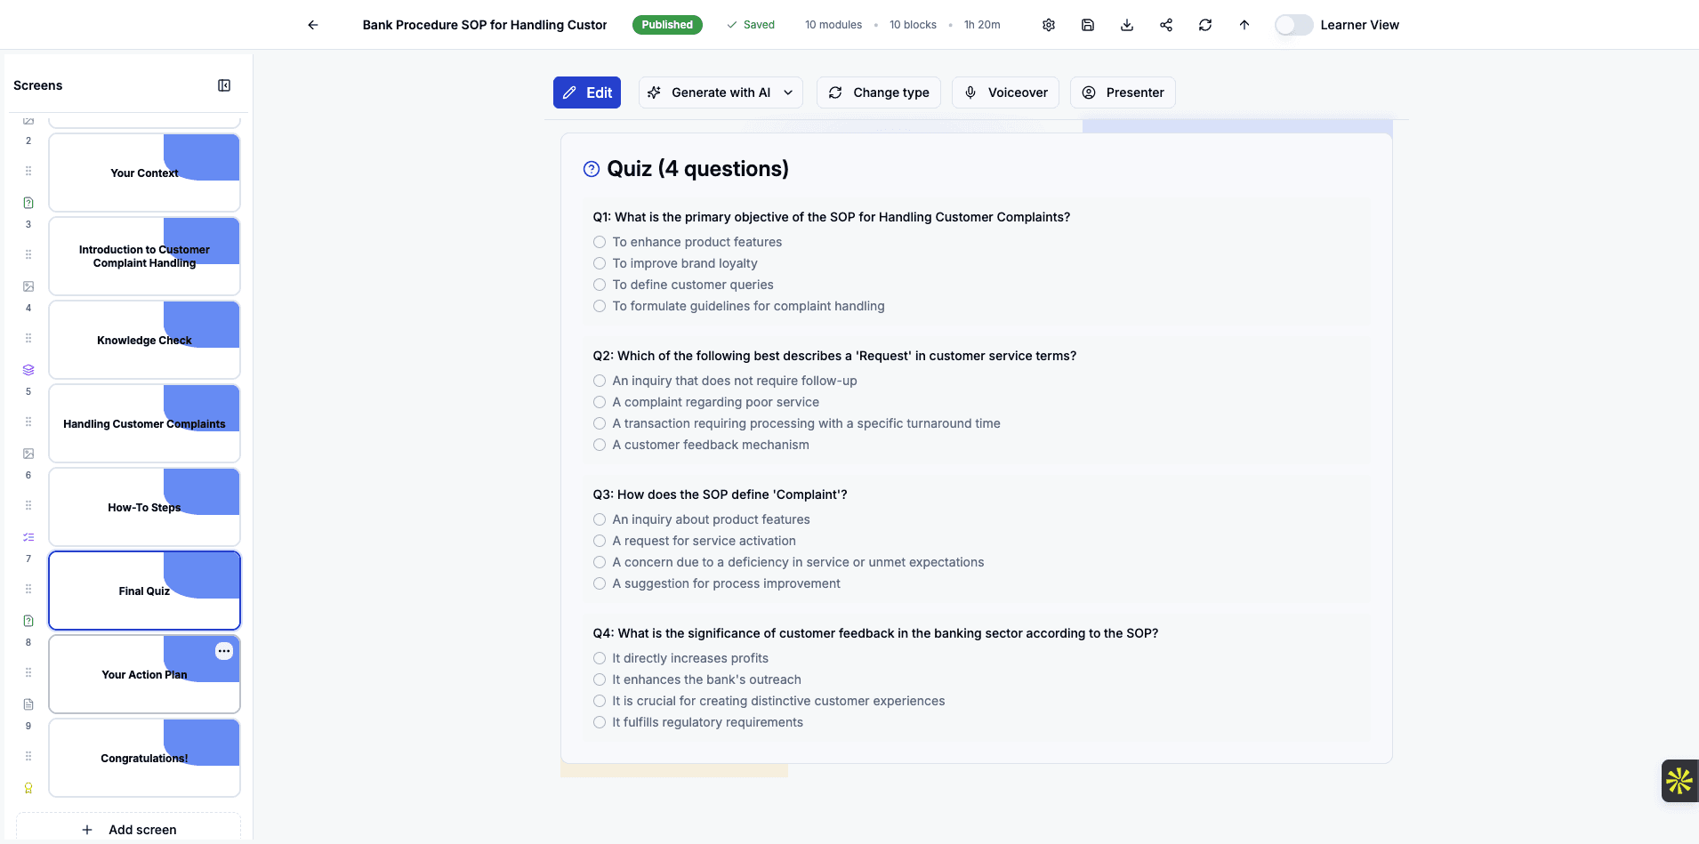The width and height of the screenshot is (1699, 844).
Task: Toggle the Learner View switch
Action: click(1293, 25)
